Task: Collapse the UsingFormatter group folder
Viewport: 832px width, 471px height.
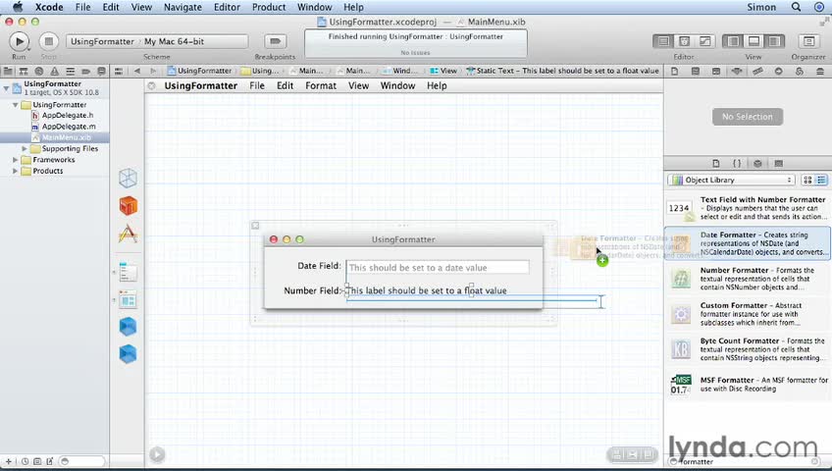Action: point(16,105)
